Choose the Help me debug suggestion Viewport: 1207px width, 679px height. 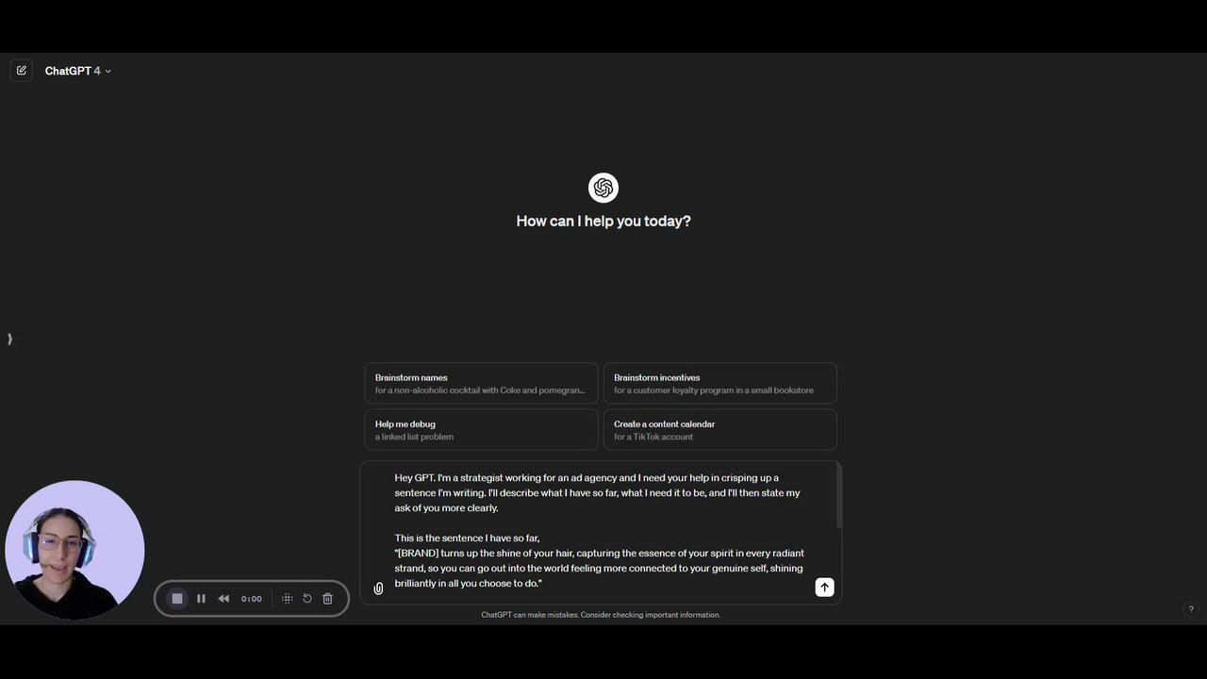pyautogui.click(x=481, y=429)
